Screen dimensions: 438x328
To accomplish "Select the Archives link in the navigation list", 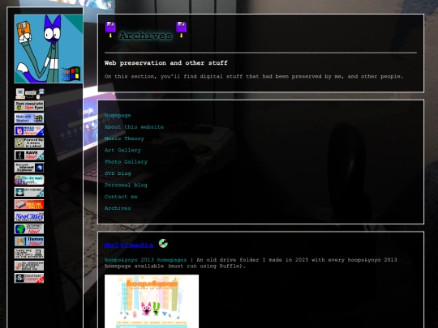I will click(118, 208).
